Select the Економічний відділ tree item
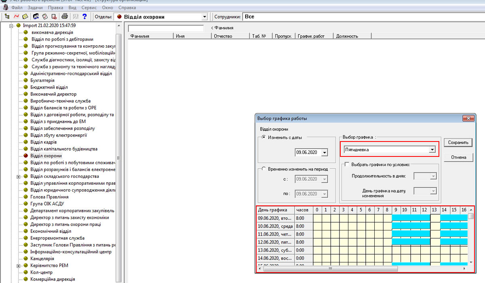This screenshot has height=283, width=485. (x=51, y=231)
